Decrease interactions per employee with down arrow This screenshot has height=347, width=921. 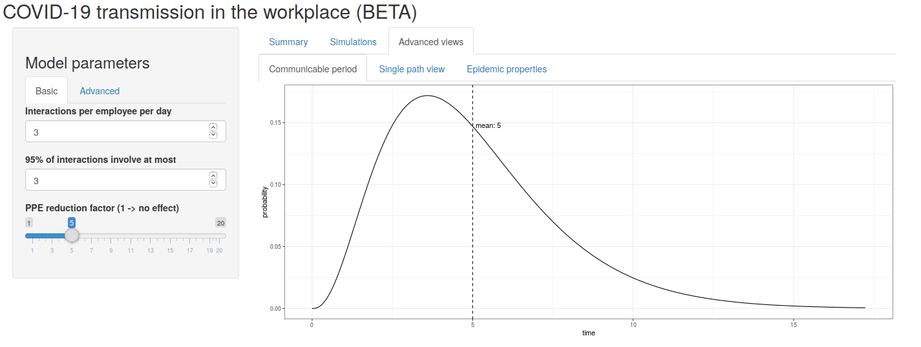[x=213, y=135]
